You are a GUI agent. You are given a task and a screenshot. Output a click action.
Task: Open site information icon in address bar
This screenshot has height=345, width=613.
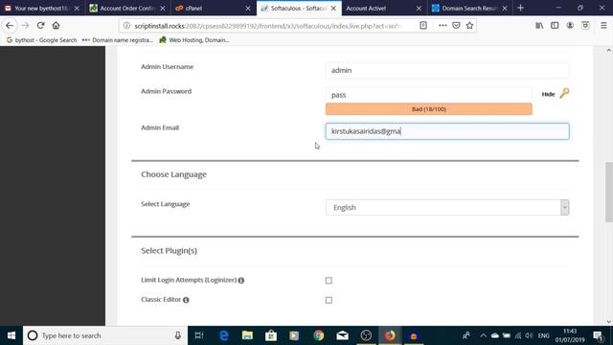[126, 26]
